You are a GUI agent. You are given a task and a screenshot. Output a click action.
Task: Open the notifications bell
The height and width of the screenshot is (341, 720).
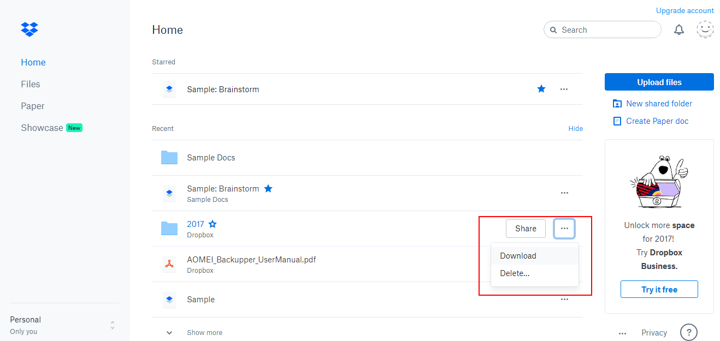pos(679,30)
